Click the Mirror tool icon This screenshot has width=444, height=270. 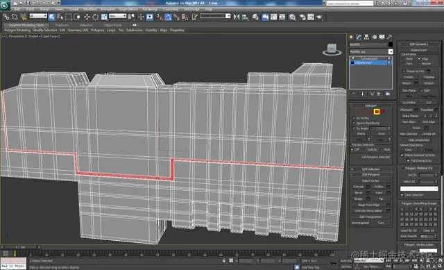tap(237, 17)
